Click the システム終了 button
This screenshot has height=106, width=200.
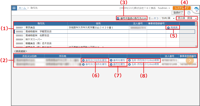[182, 8]
